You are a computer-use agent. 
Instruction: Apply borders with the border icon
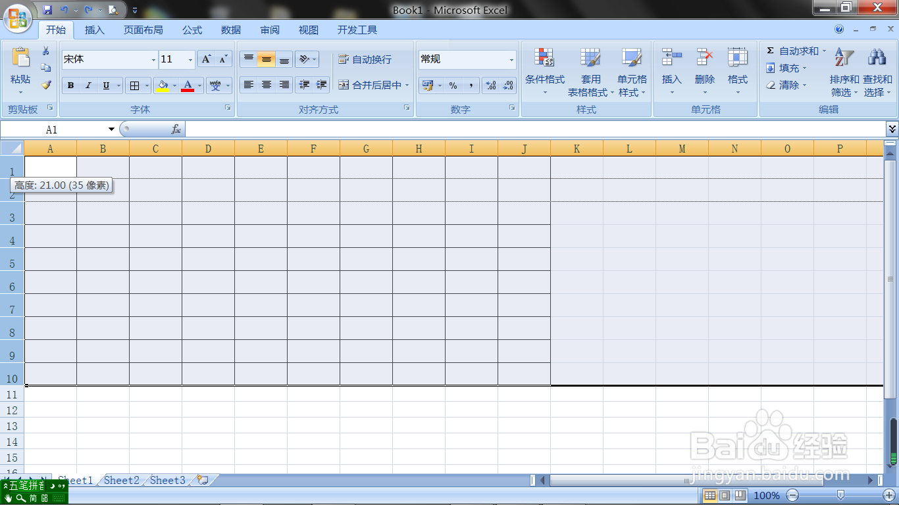click(134, 85)
